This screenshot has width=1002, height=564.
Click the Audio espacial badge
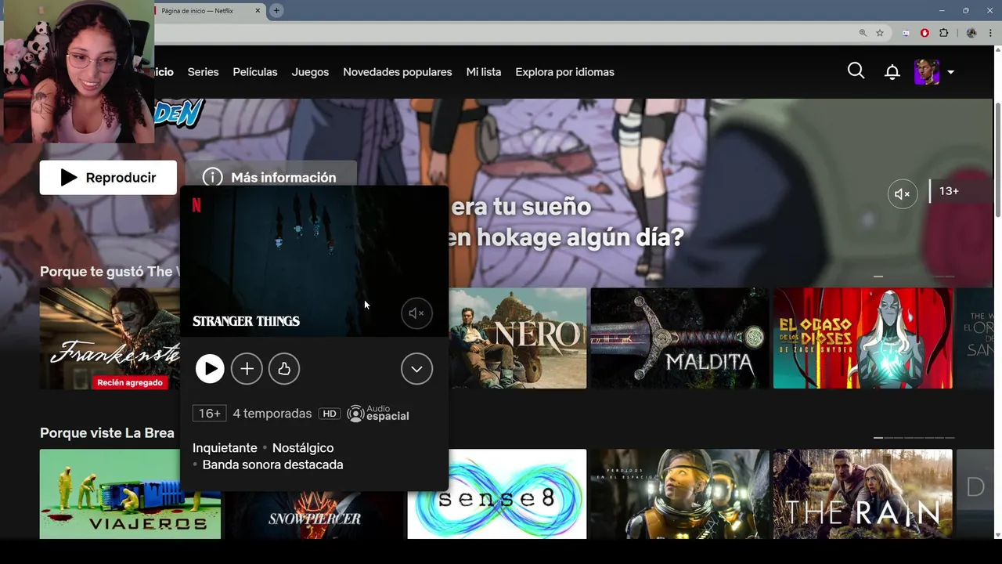tap(378, 414)
